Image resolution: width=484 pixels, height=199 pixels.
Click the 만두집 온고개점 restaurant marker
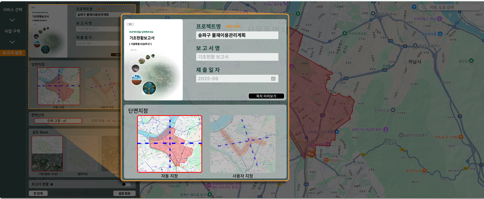point(461,137)
